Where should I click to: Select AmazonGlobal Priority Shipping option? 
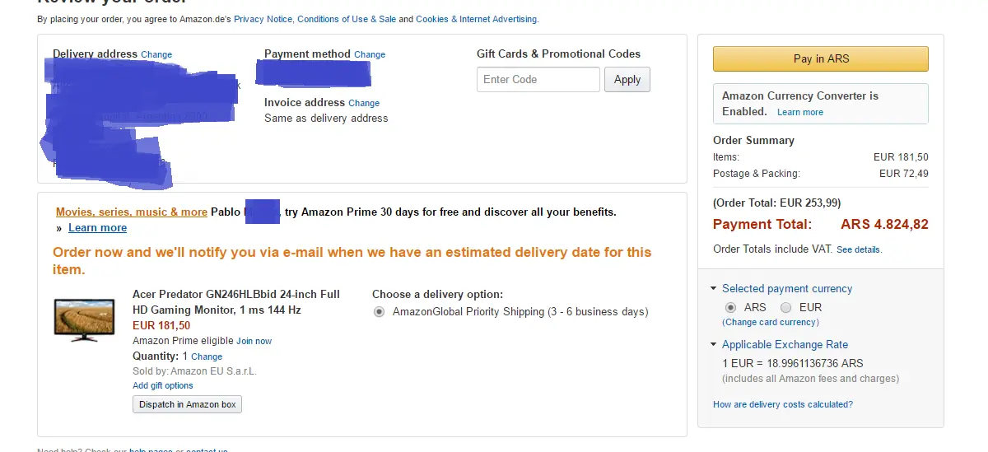[x=379, y=312]
